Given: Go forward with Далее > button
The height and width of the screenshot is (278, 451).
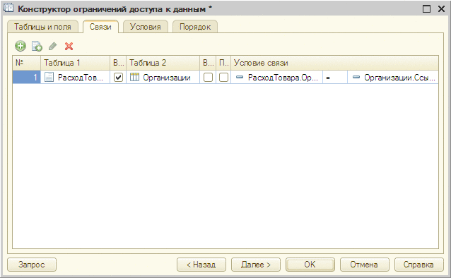Looking at the screenshot, I should (256, 265).
